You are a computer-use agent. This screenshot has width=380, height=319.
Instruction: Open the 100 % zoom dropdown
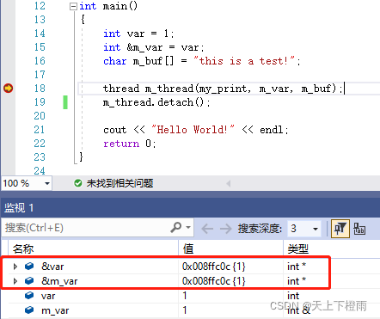point(47,183)
